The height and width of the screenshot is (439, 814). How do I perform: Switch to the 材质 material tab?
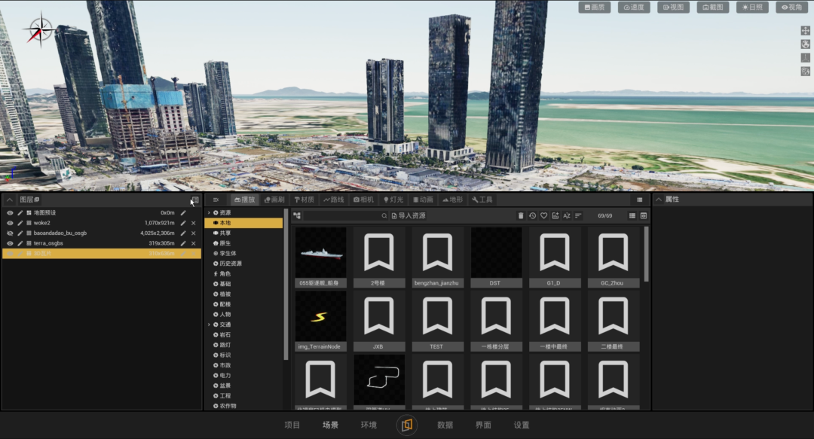[304, 200]
